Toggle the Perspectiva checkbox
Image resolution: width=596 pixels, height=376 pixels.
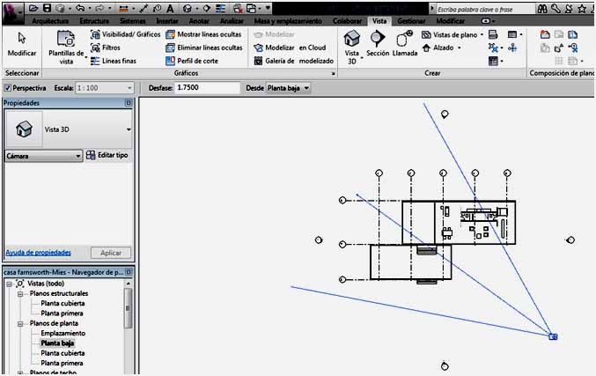pos(9,89)
